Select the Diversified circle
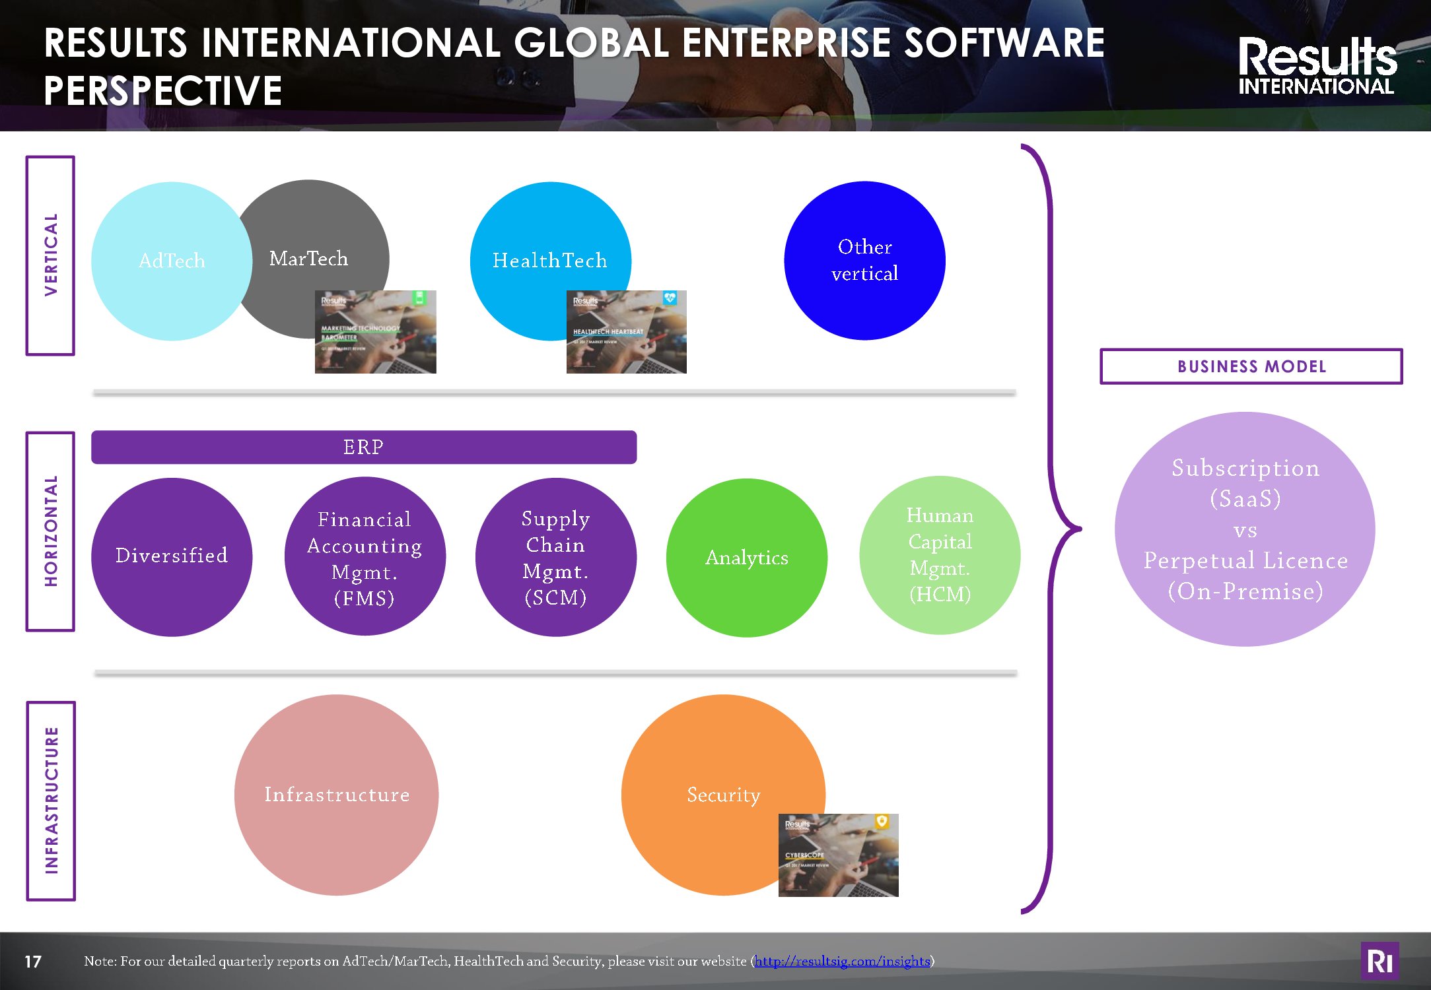Screen dimensions: 1431x990 pyautogui.click(x=172, y=556)
